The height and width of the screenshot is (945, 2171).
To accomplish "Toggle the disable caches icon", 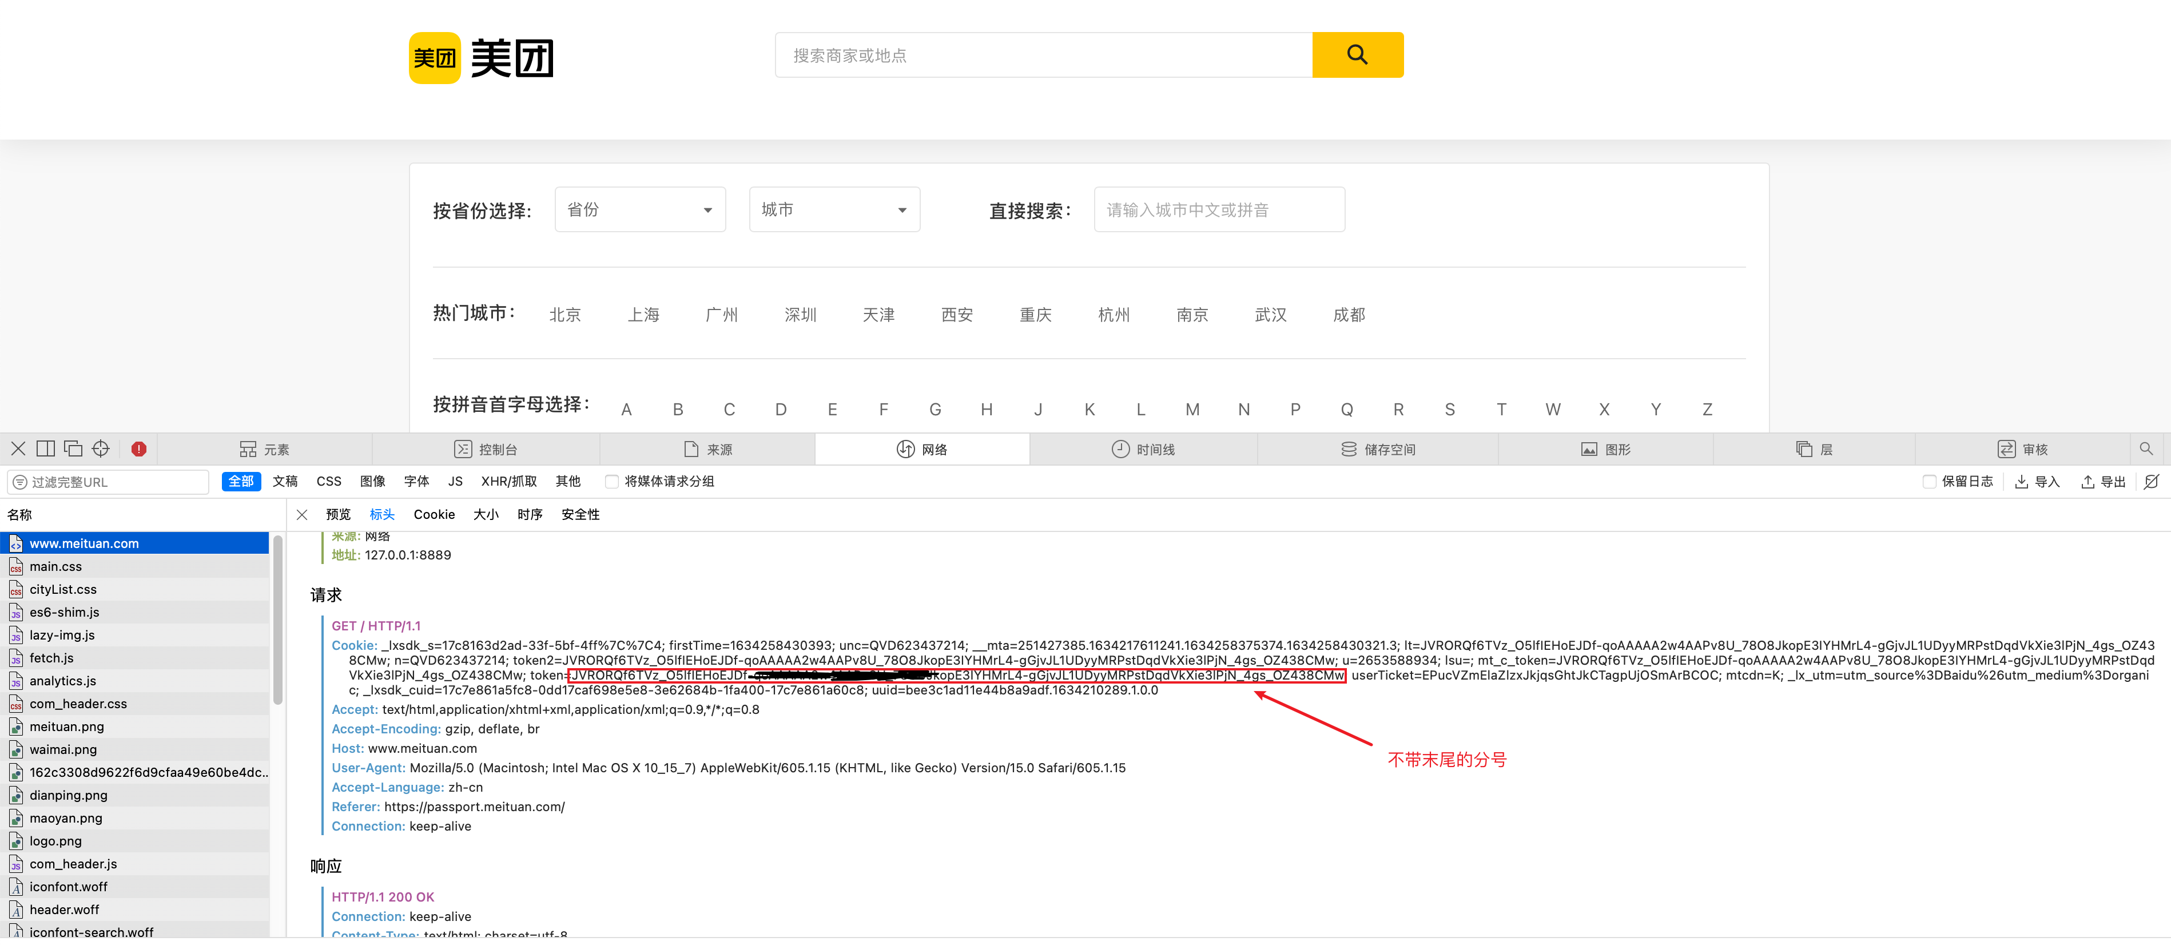I will pyautogui.click(x=2151, y=481).
